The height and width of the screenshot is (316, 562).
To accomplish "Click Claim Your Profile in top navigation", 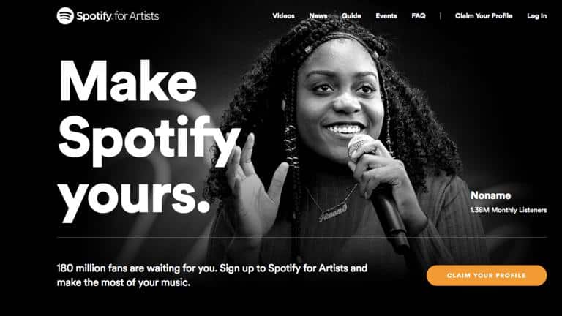I will pos(484,16).
